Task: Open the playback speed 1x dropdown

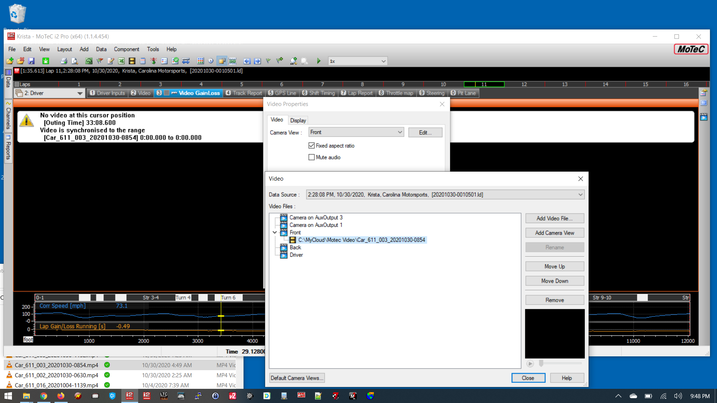Action: (357, 61)
